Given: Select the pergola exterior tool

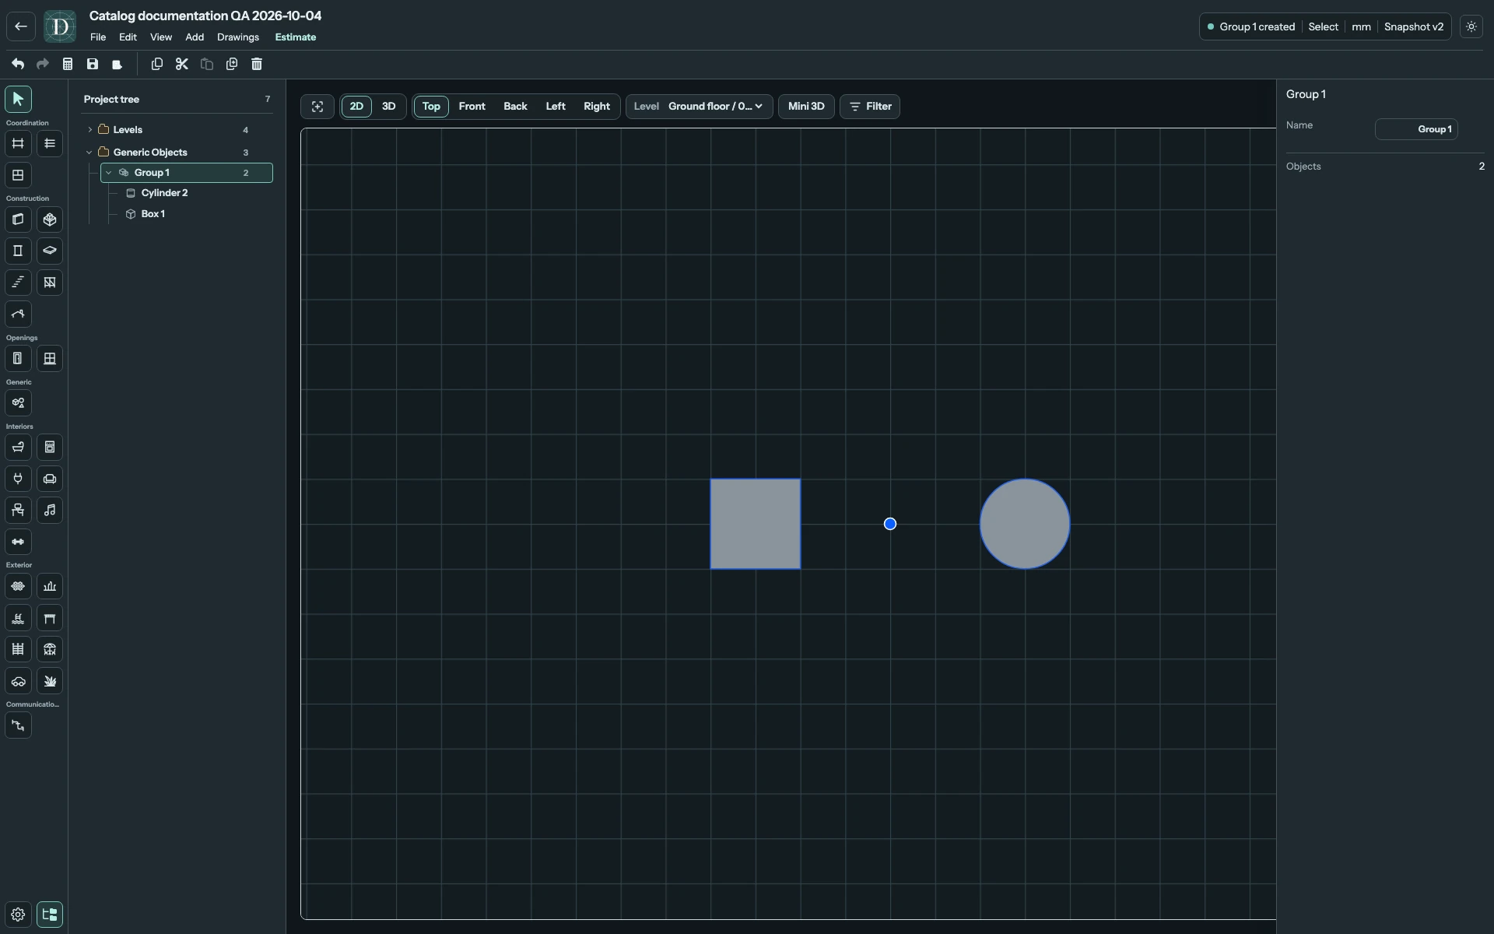Looking at the screenshot, I should click(x=50, y=618).
